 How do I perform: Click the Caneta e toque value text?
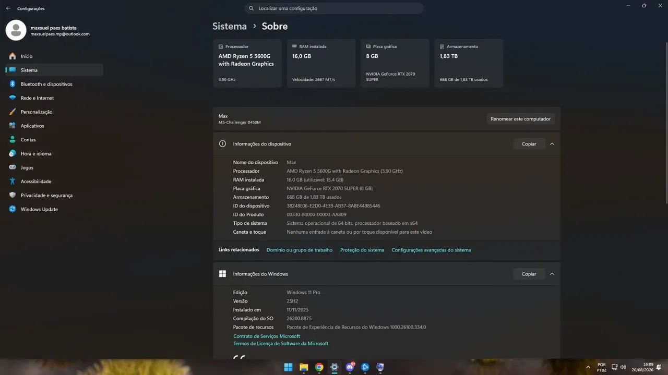359,232
